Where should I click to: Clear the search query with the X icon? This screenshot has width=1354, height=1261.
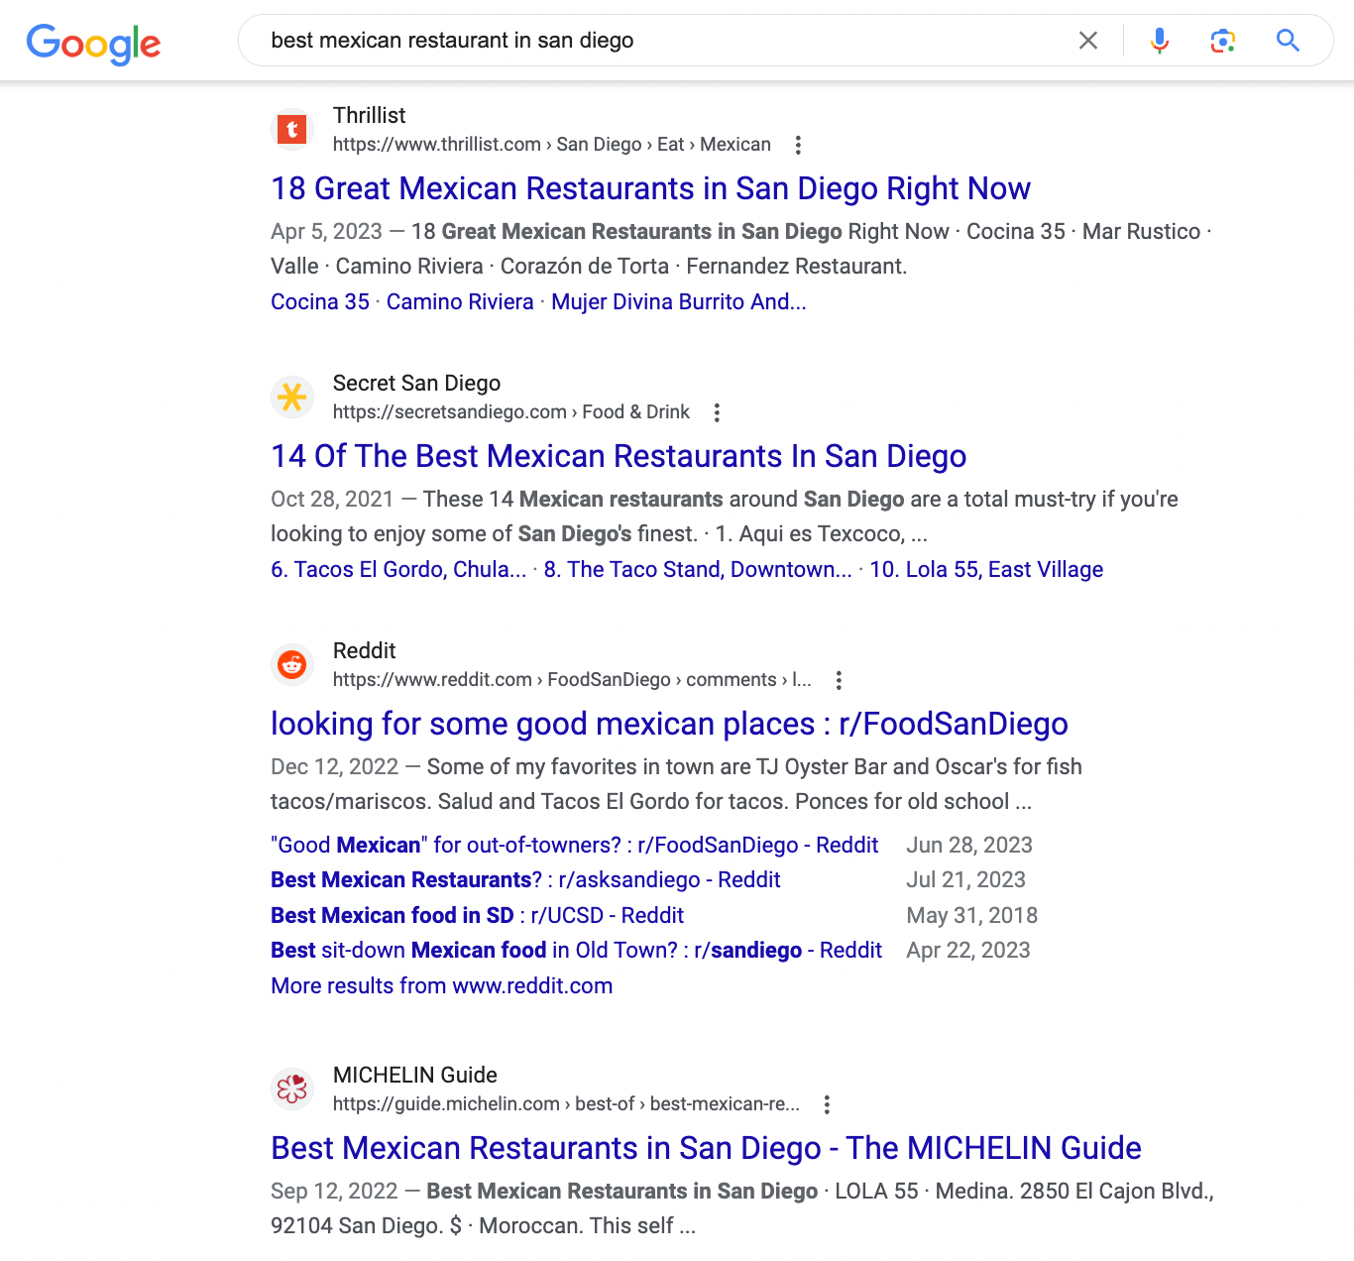point(1088,41)
